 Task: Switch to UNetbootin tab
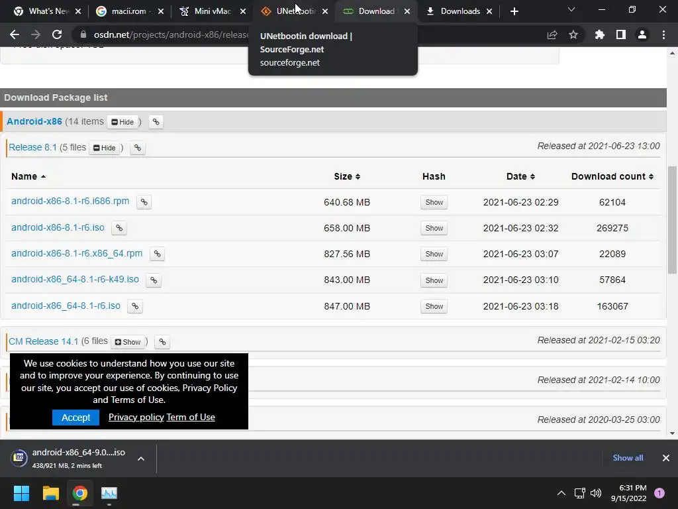pos(294,11)
